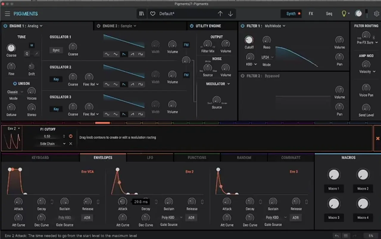The image size is (381, 239).
Task: Load next preset with down arrow
Action: coord(230,14)
